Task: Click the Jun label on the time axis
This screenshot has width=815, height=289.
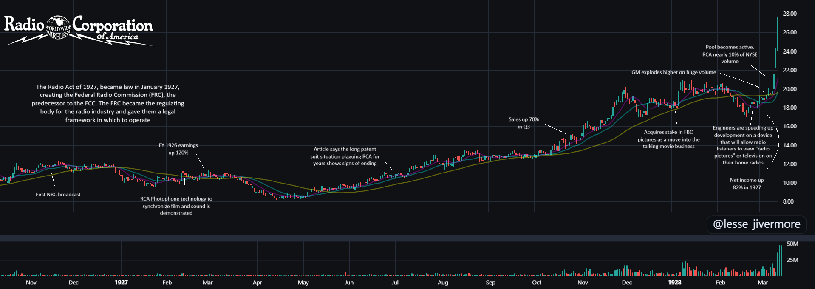Action: click(349, 283)
